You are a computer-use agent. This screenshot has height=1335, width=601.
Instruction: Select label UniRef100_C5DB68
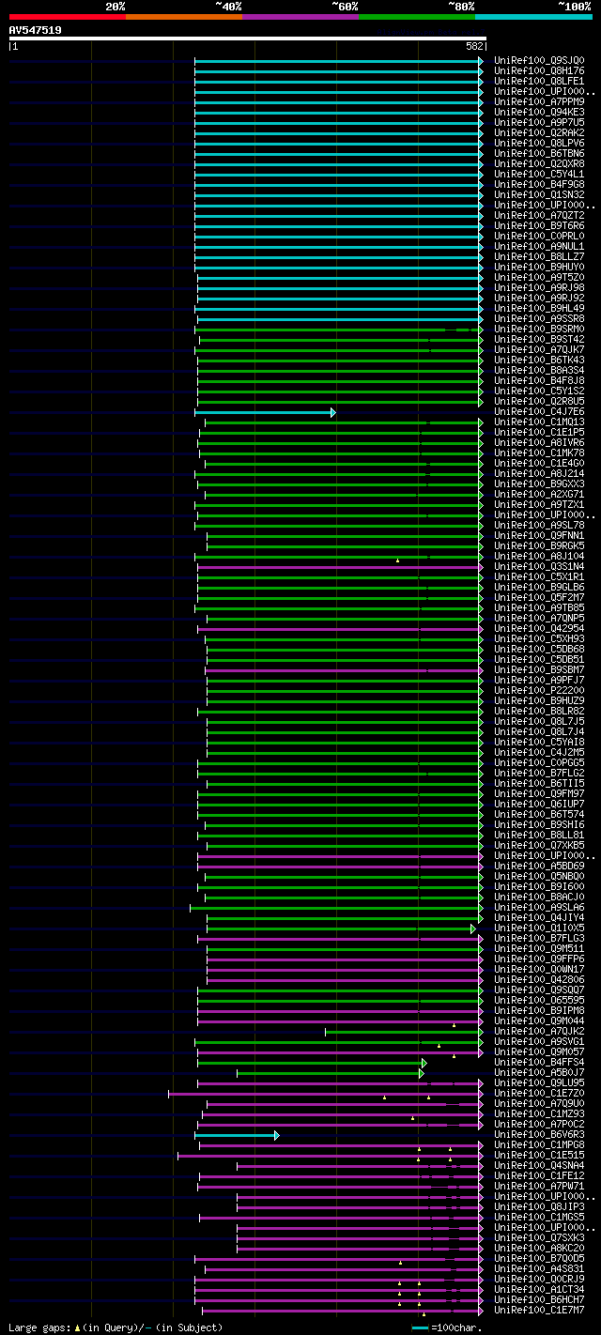pyautogui.click(x=539, y=649)
